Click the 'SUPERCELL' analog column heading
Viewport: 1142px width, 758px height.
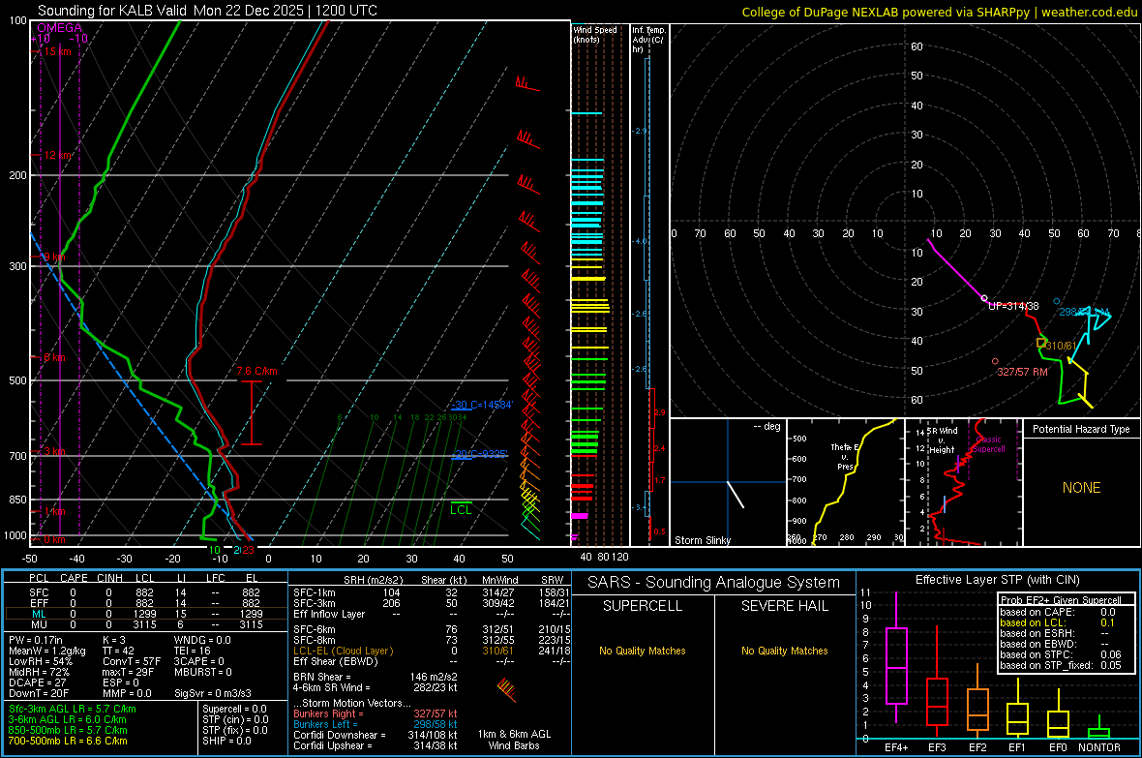643,606
